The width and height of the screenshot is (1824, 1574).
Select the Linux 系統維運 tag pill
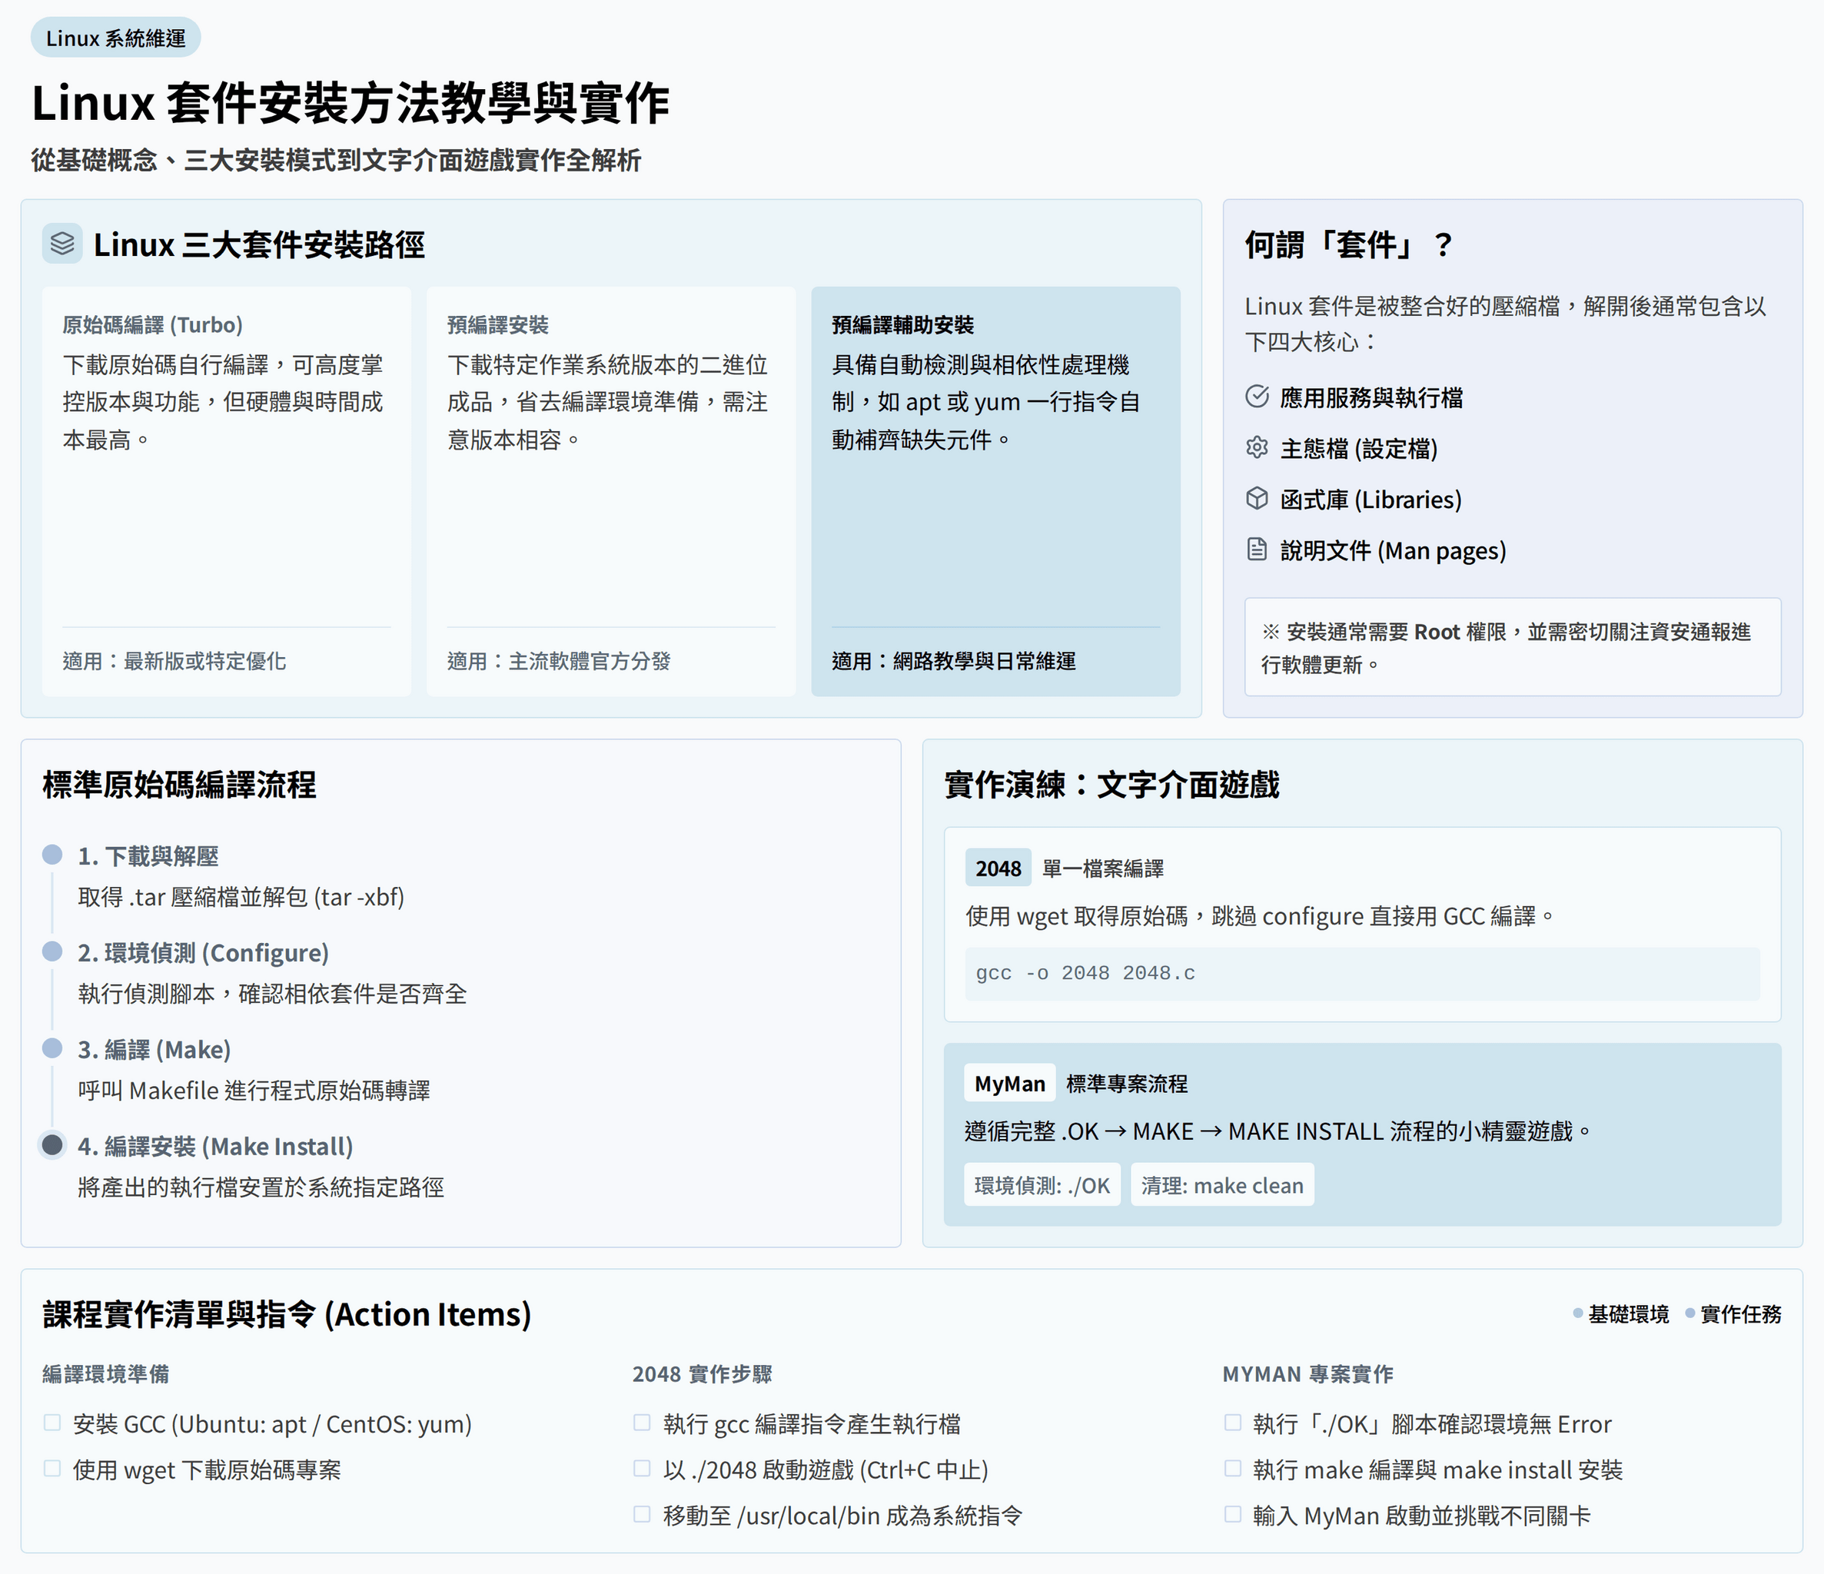[115, 38]
